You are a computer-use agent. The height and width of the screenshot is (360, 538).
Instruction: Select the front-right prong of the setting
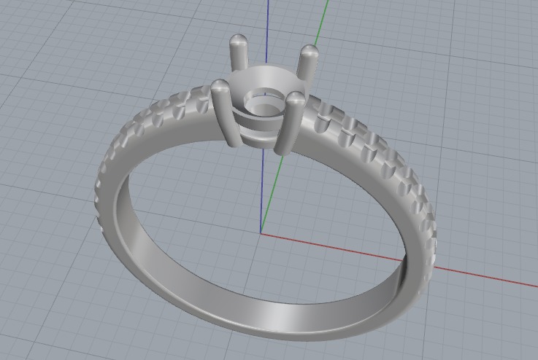(288, 122)
